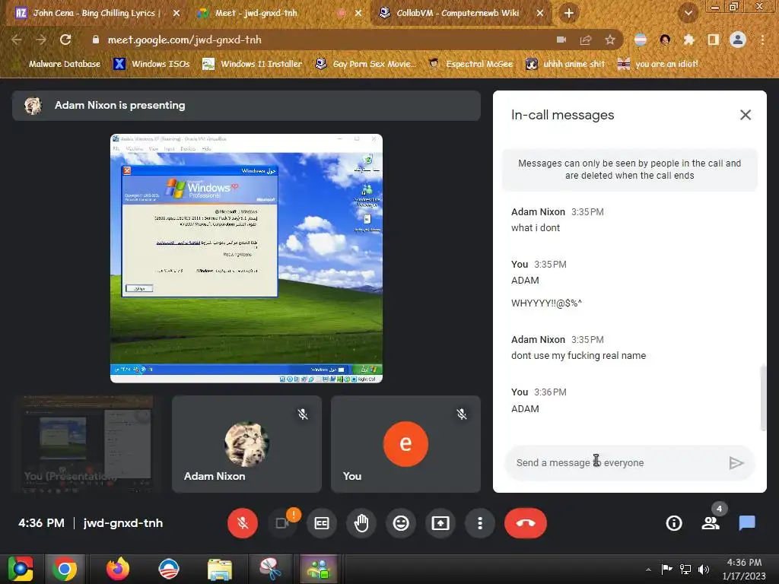
Task: Open Action Center flag icon in tray
Action: point(666,569)
